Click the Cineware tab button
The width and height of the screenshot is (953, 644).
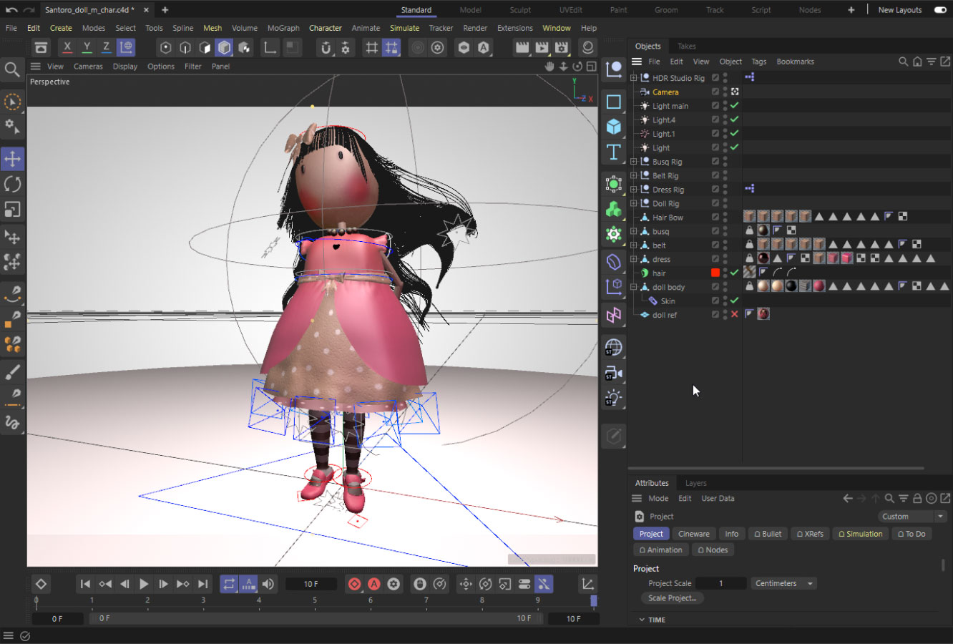(694, 534)
